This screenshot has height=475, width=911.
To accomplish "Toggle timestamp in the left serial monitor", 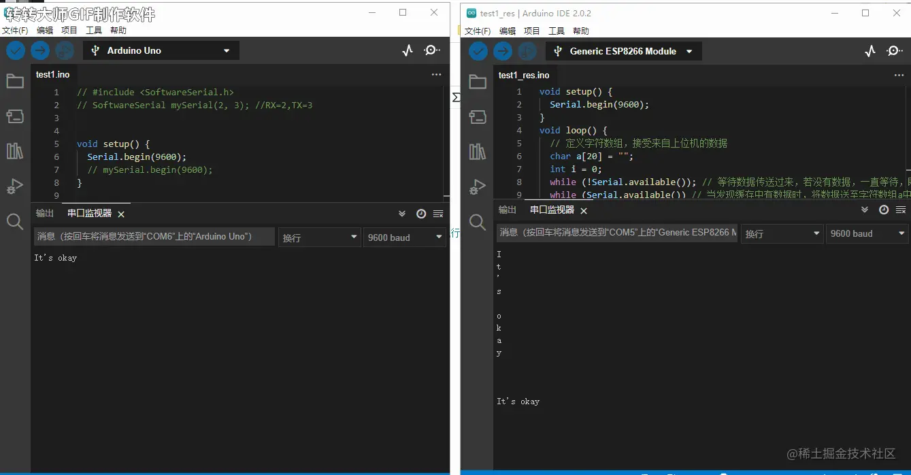I will 421,214.
